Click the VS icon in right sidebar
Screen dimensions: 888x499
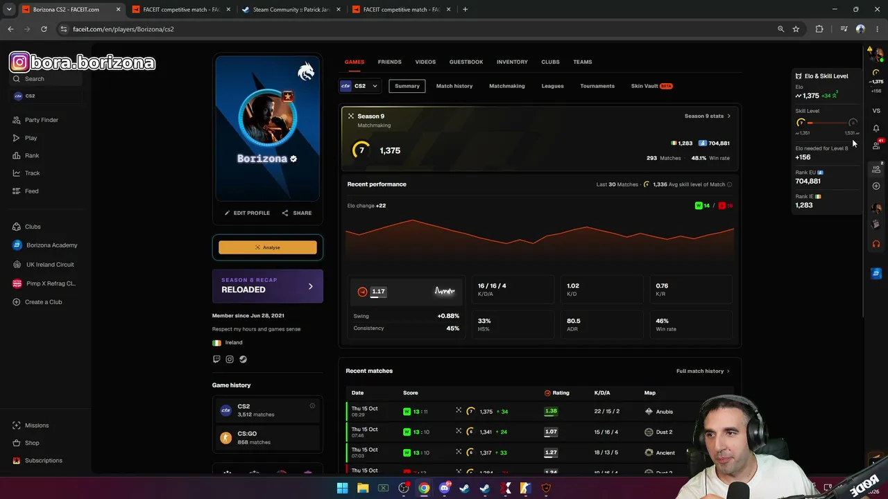[876, 111]
